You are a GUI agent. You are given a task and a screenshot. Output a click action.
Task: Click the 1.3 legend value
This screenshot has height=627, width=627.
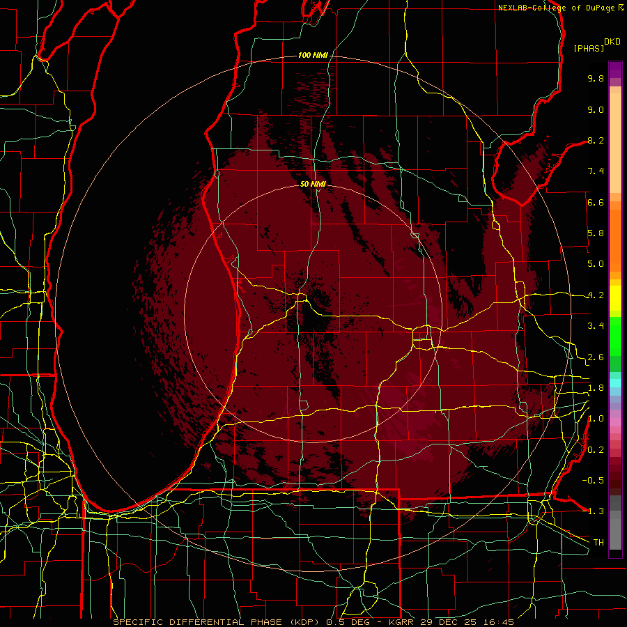click(593, 511)
